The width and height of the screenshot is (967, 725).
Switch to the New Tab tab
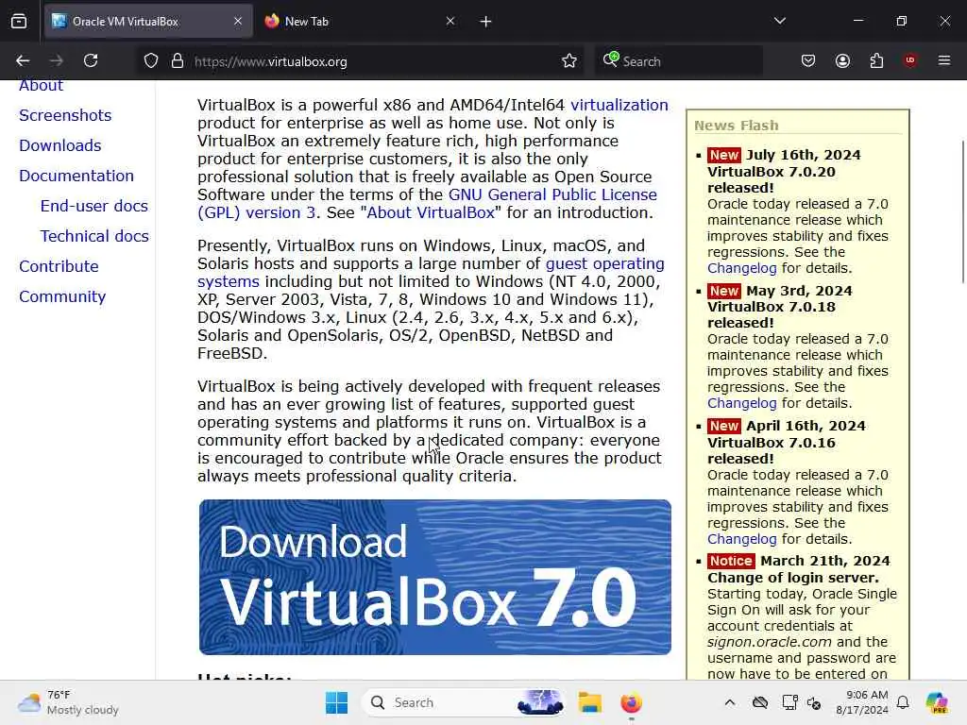pos(361,21)
